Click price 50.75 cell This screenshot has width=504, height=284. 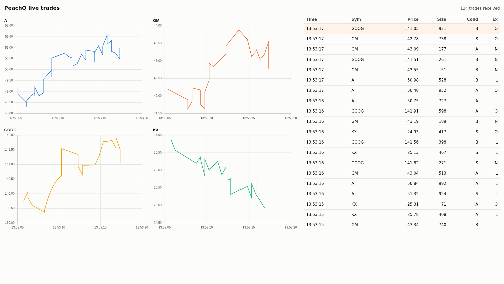[x=413, y=101]
